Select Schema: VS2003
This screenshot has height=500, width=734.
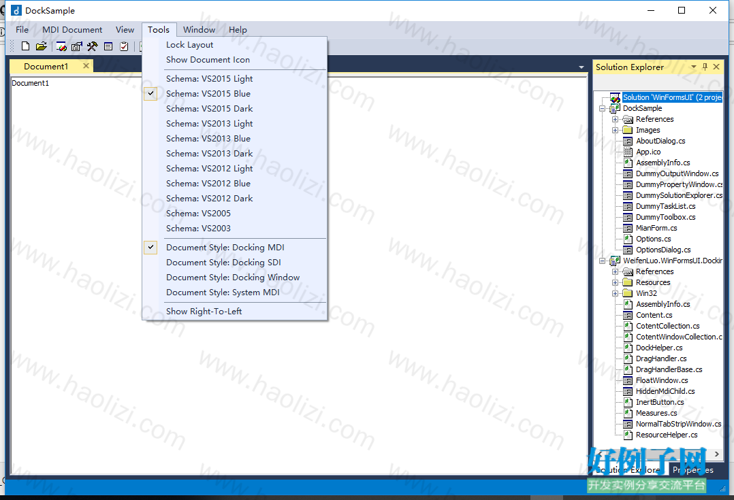(234, 229)
